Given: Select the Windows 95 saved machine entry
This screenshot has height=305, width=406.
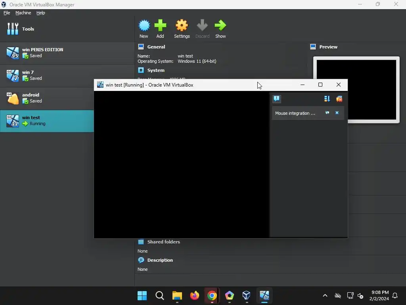Looking at the screenshot, I should [67, 53].
